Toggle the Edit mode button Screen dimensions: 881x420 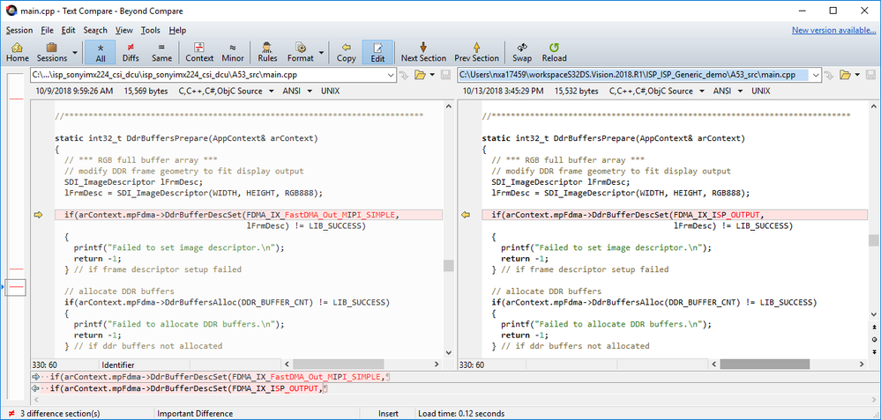click(x=377, y=52)
